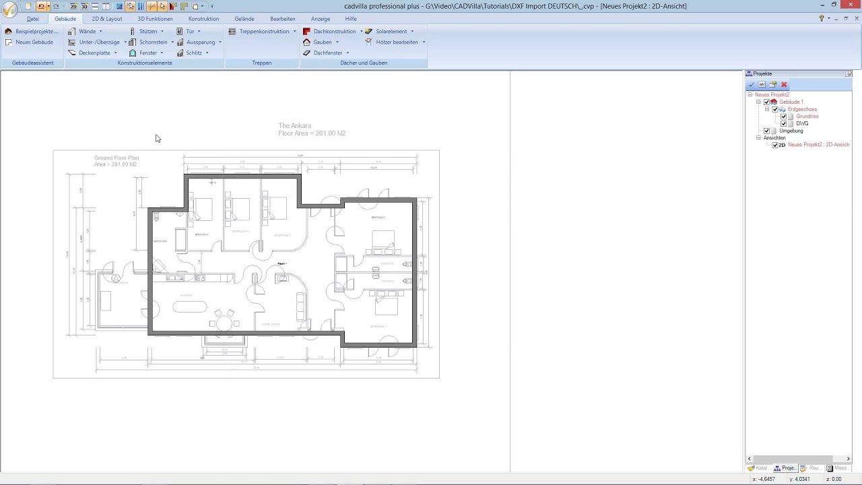Image resolution: width=862 pixels, height=485 pixels.
Task: Open the Deckenplatte dropdown arrow
Action: [x=115, y=53]
